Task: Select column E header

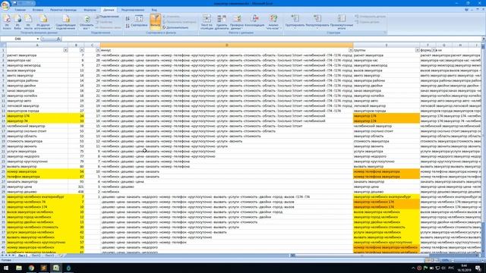Action: (x=387, y=45)
